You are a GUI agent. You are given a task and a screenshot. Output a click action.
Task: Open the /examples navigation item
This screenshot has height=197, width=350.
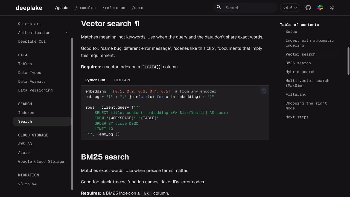pyautogui.click(x=85, y=8)
